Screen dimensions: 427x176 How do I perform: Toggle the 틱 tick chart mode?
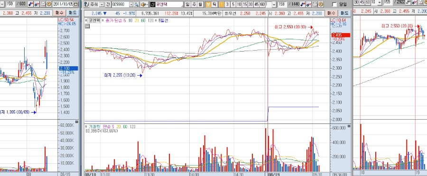[x=214, y=5]
